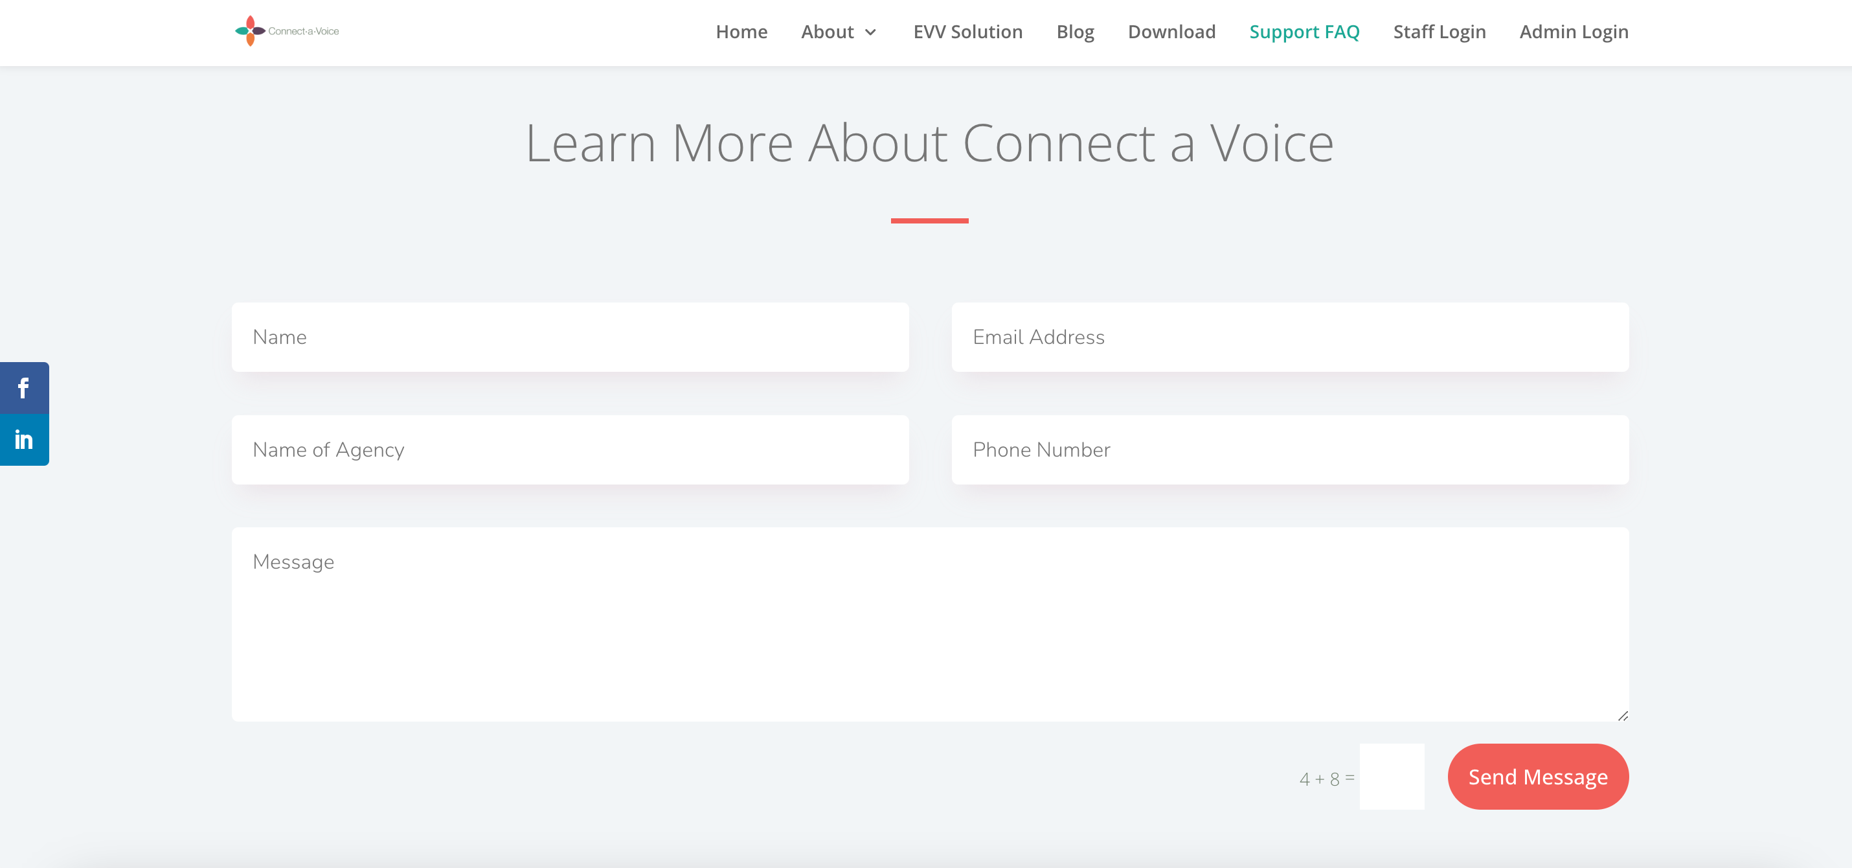This screenshot has width=1852, height=868.
Task: Click the Facebook share icon
Action: (x=24, y=389)
